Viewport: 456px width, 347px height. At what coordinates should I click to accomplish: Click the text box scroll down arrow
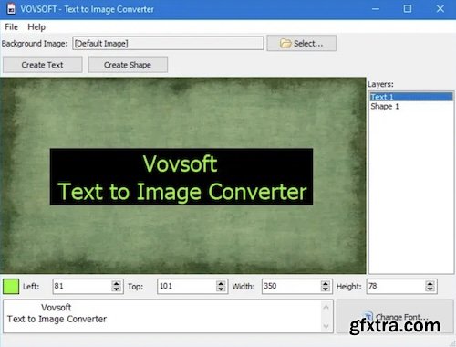tap(326, 326)
